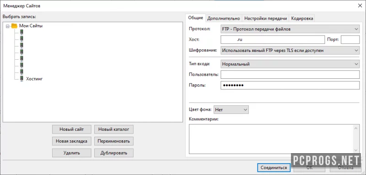
Task: Click the Новая закладка button
Action: (72, 141)
